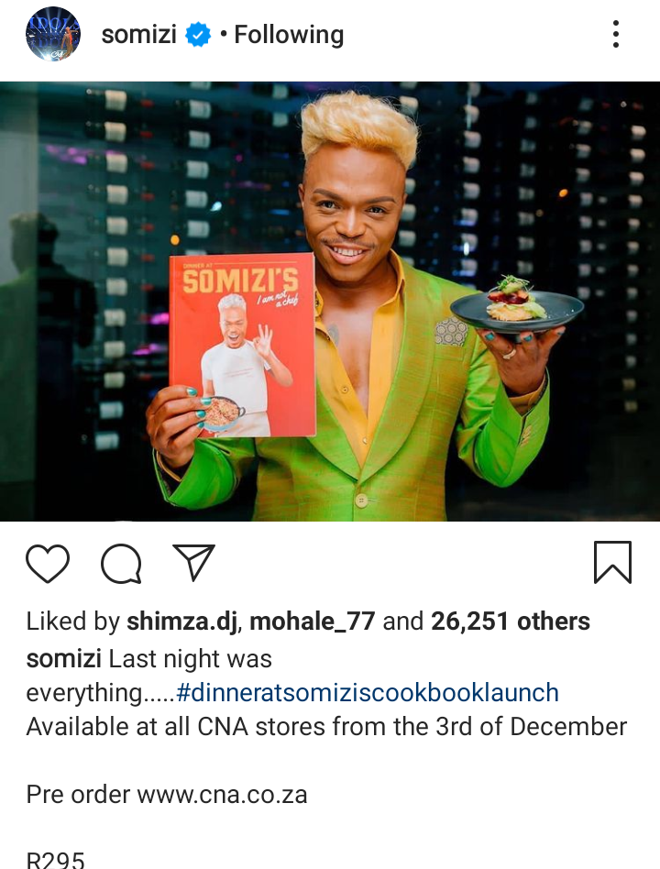Share the post via paper plane icon
The width and height of the screenshot is (660, 869).
194,562
